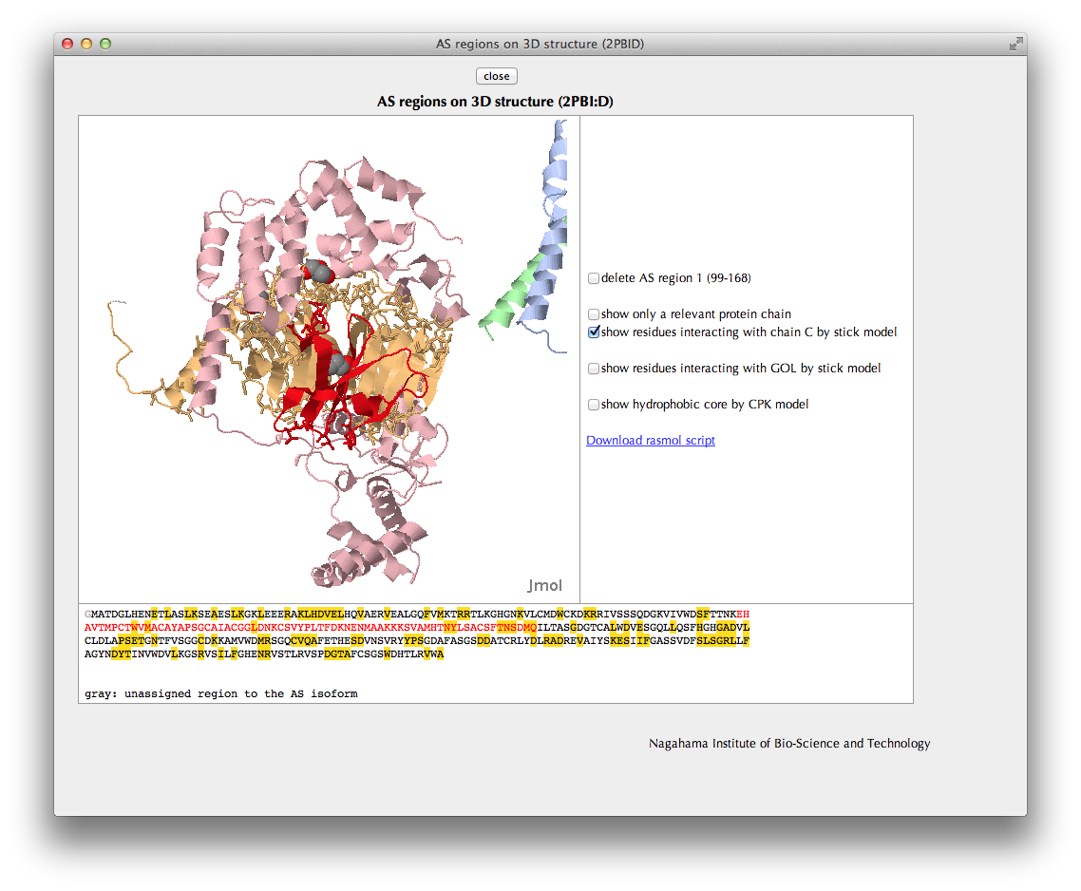
Task: Enable show residues interacting with GOL
Action: pyautogui.click(x=594, y=369)
